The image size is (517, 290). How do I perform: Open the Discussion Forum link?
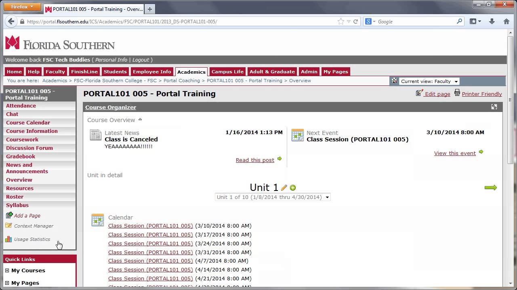coord(29,148)
